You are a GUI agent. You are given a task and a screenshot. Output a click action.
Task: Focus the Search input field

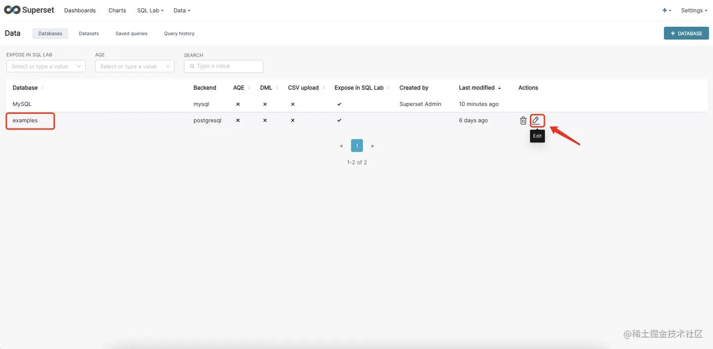click(x=224, y=66)
